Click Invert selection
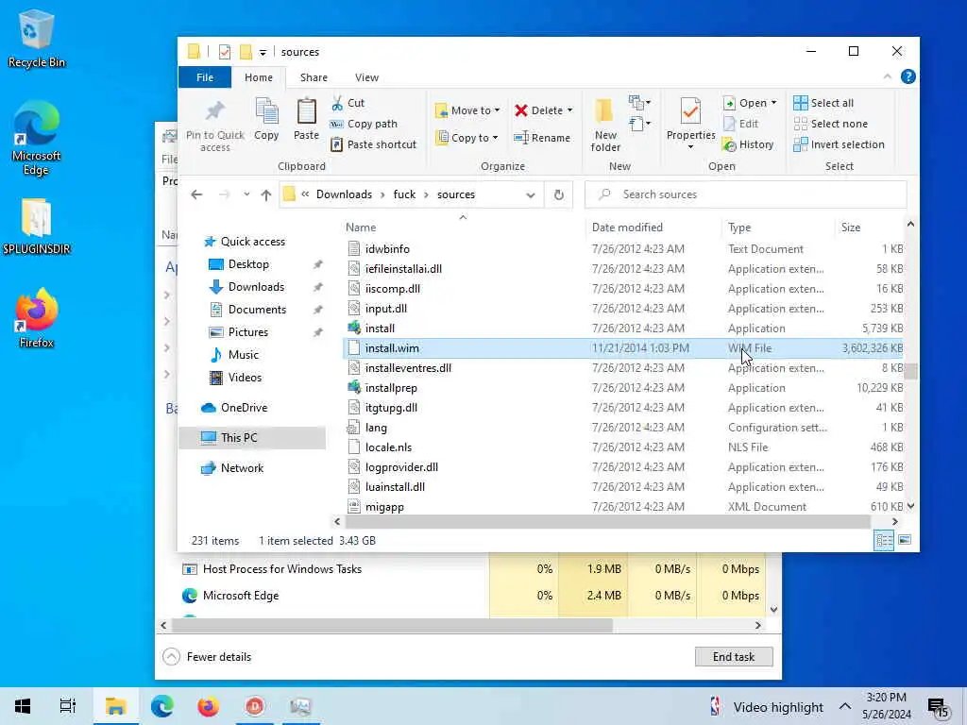 coord(839,144)
